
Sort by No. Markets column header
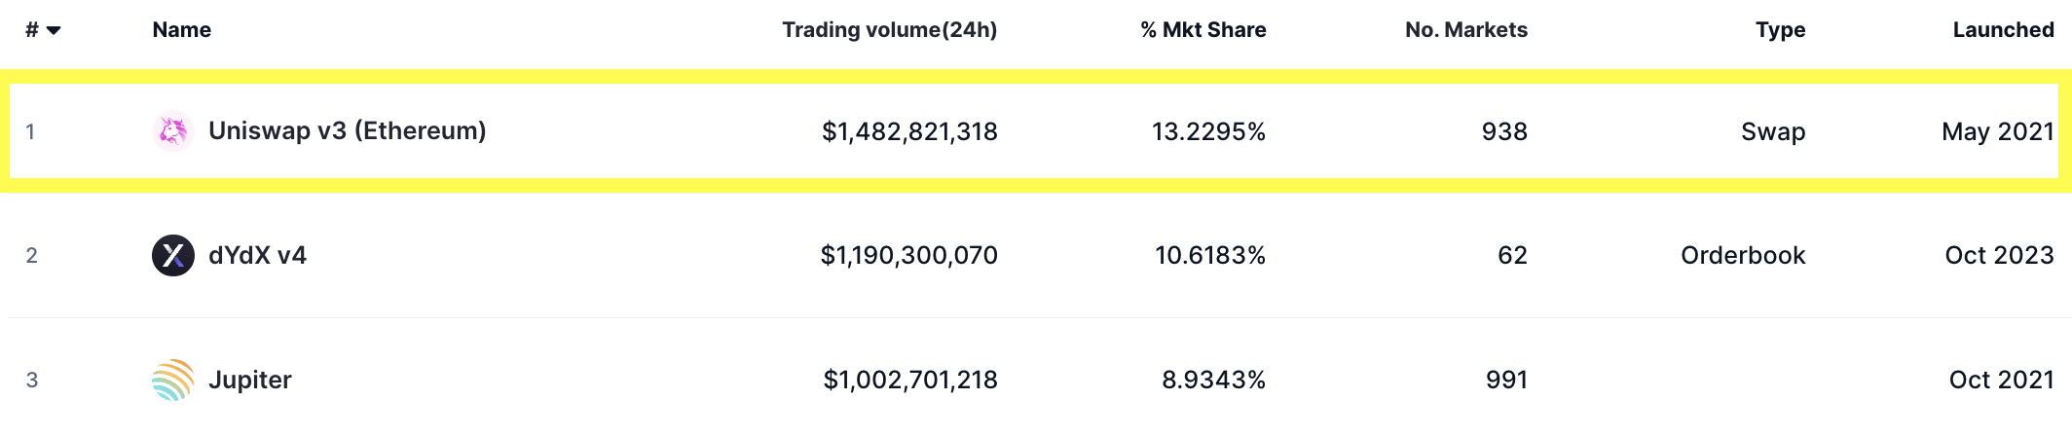[x=1465, y=30]
